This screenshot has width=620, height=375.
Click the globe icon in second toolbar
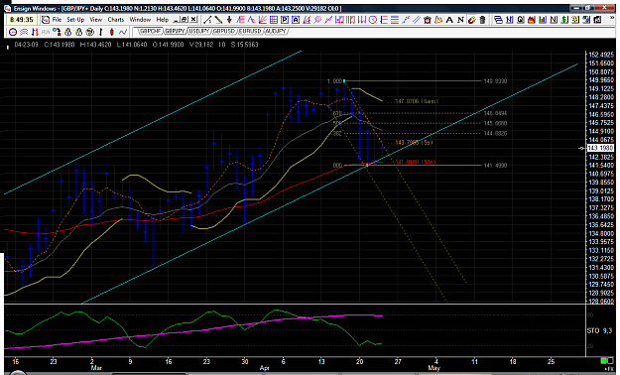point(89,32)
